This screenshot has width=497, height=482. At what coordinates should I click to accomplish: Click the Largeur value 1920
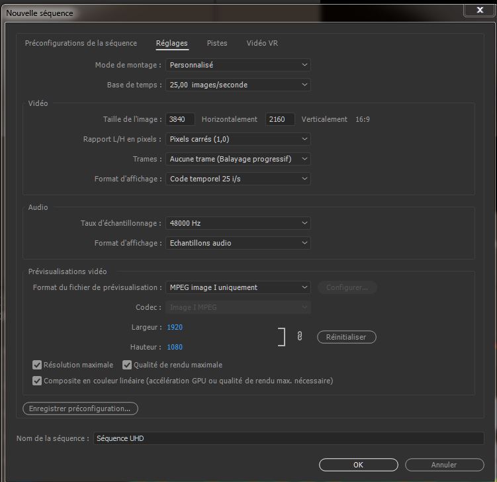[x=175, y=327]
